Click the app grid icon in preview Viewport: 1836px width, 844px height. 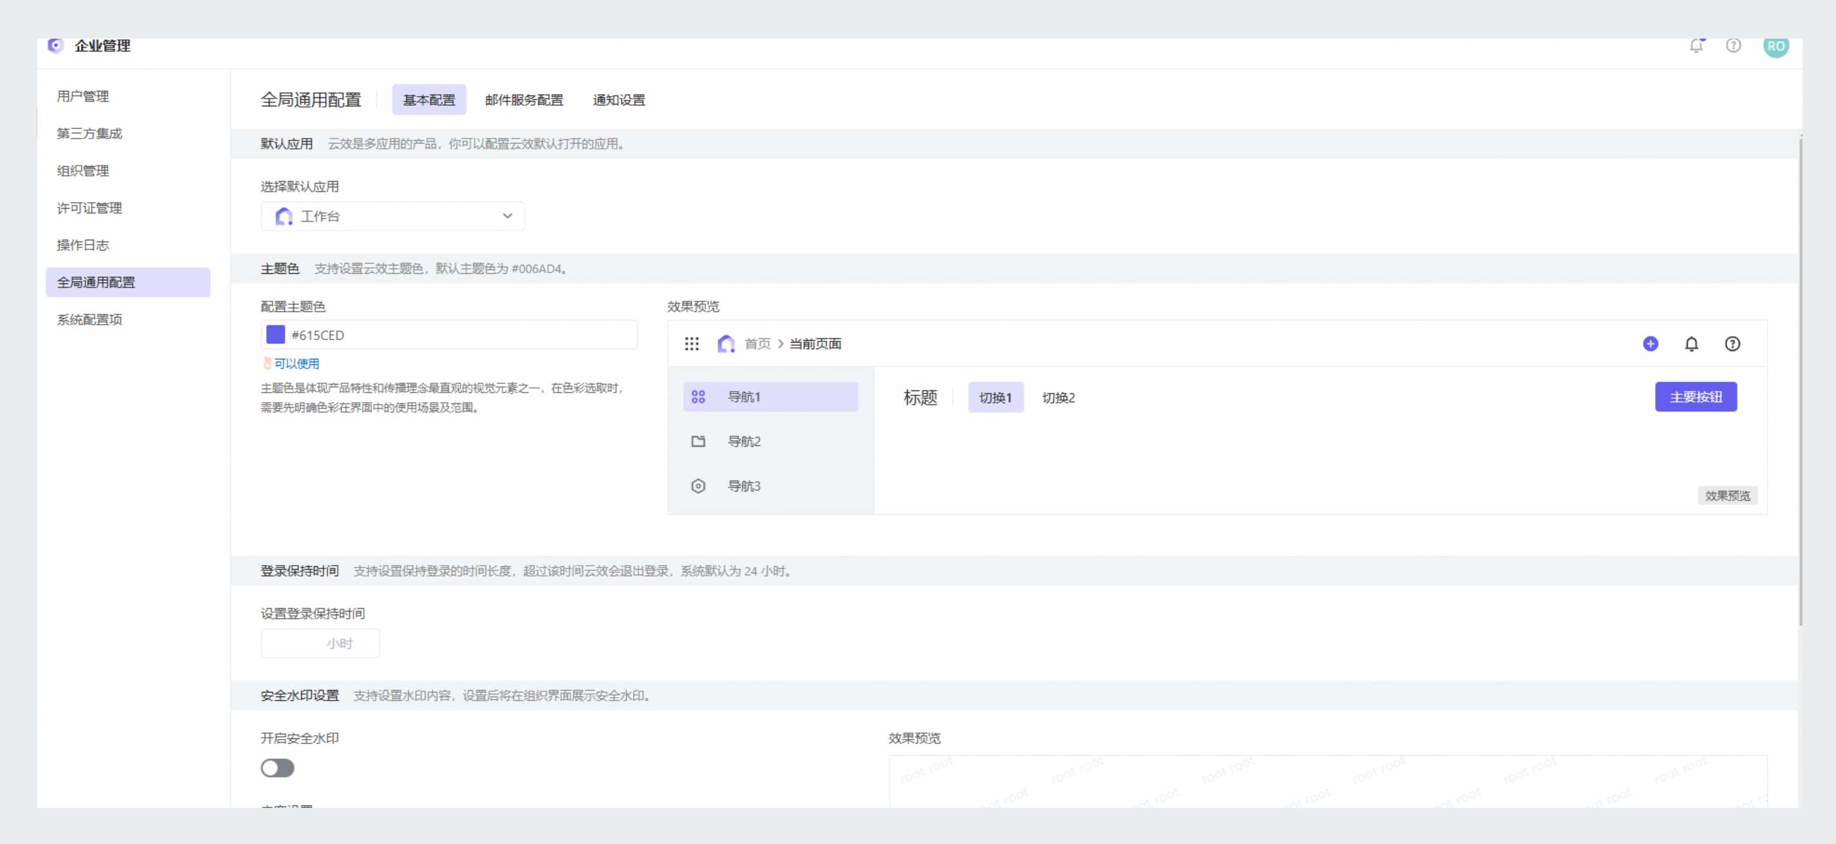[691, 344]
